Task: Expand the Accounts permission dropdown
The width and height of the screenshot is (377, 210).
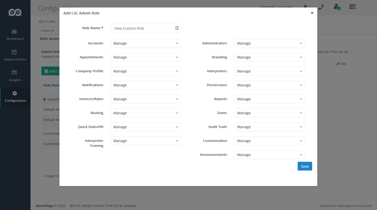Action: 146,43
